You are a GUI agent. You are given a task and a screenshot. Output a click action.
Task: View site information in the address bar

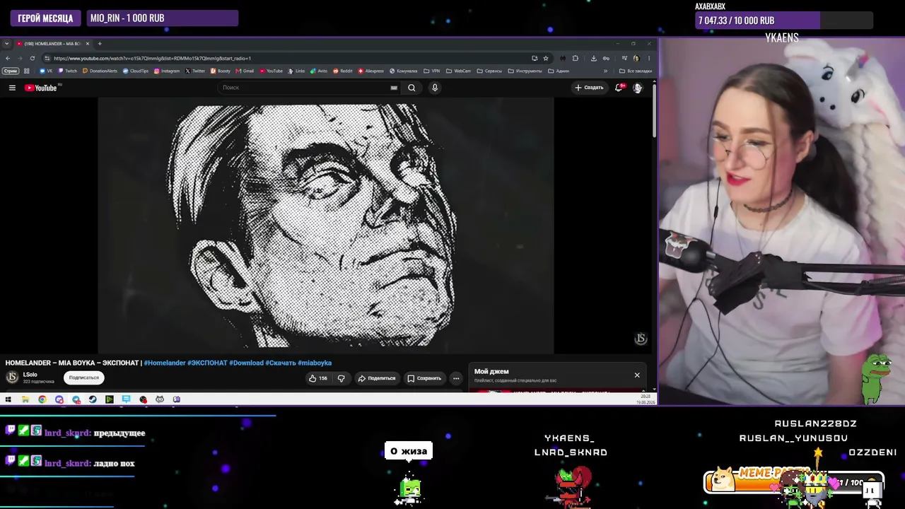47,58
